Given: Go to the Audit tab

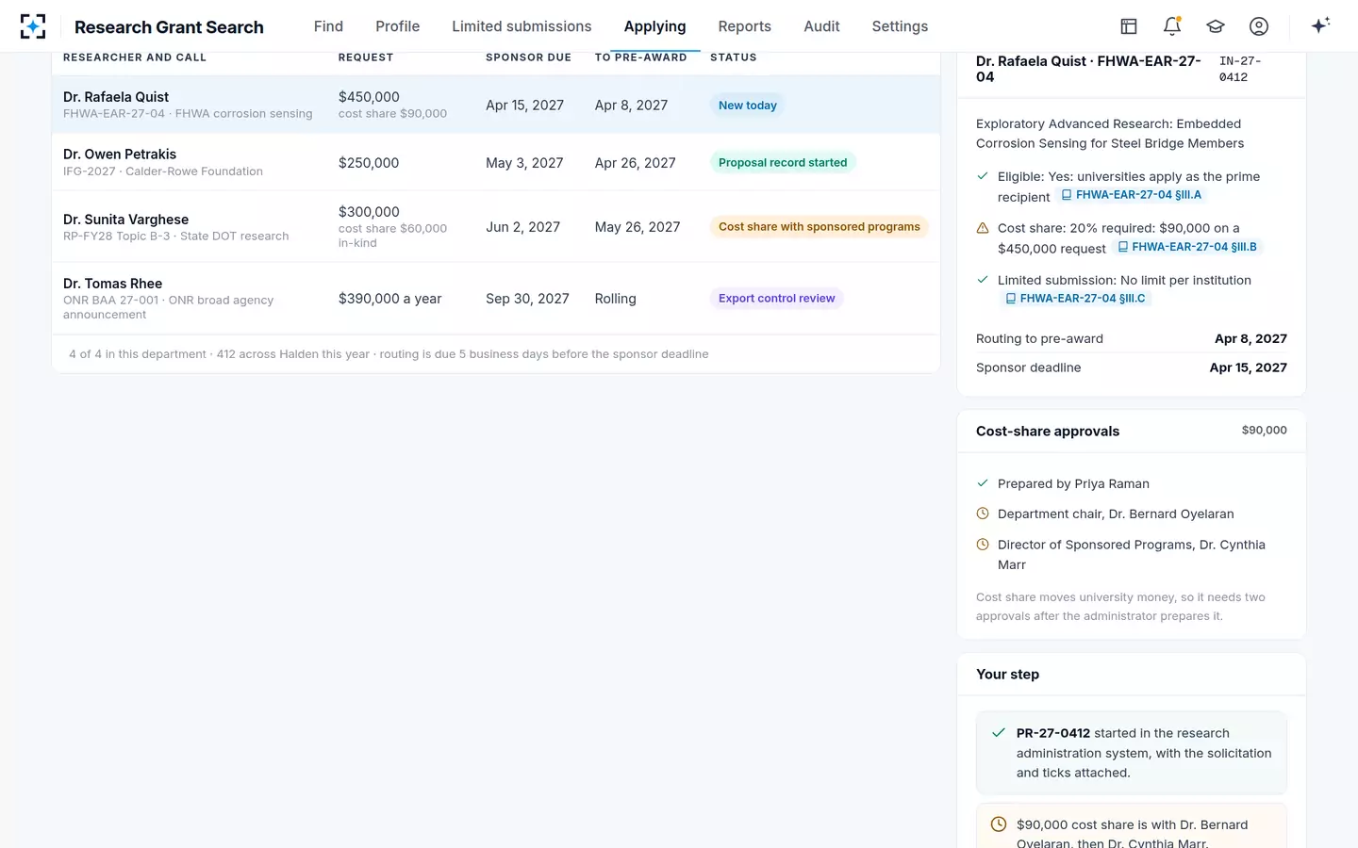Looking at the screenshot, I should click(821, 26).
